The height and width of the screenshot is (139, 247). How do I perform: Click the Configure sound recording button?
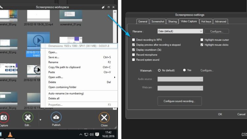click(x=180, y=101)
